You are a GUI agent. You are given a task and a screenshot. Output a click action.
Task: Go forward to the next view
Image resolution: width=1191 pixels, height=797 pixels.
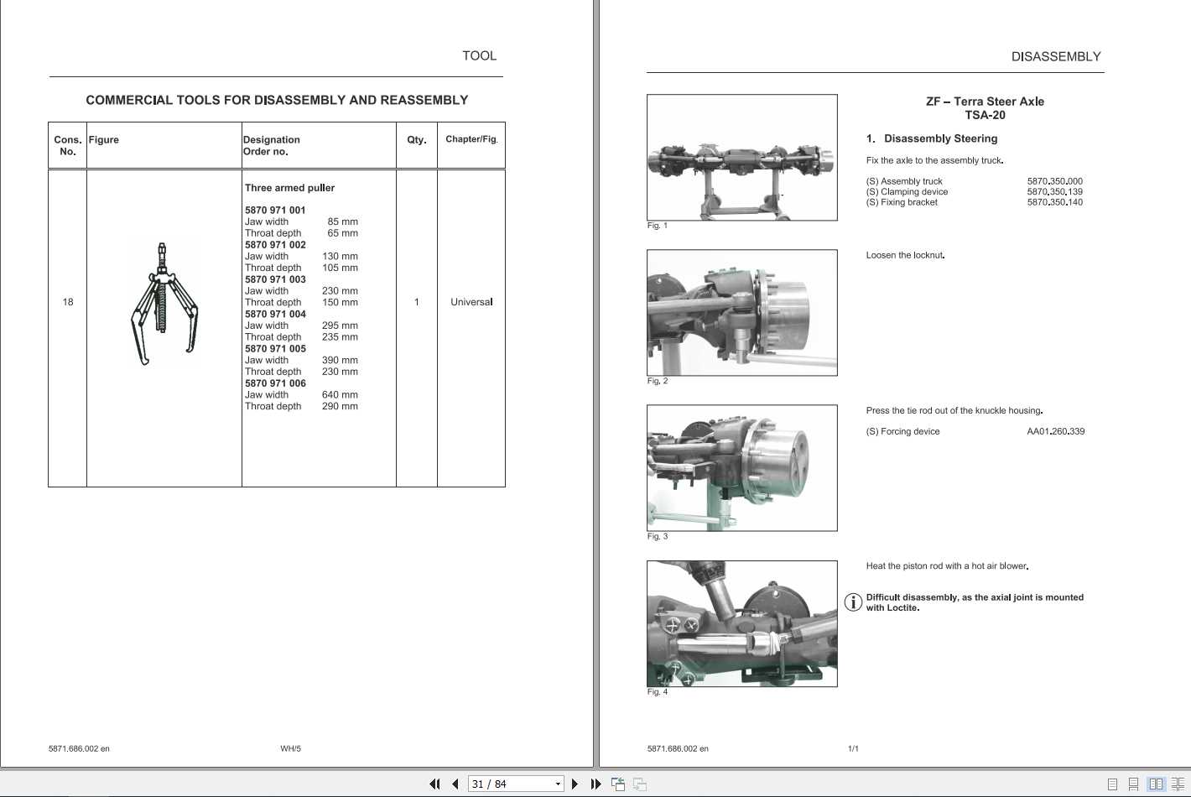639,783
